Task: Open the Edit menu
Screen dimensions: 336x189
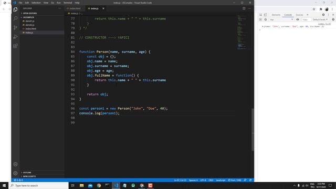Action: (x=27, y=3)
